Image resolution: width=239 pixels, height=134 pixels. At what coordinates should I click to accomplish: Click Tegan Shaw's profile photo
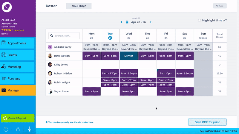[50, 91]
